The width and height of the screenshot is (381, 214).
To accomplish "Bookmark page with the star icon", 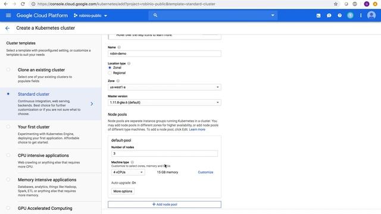I will 336,4.
